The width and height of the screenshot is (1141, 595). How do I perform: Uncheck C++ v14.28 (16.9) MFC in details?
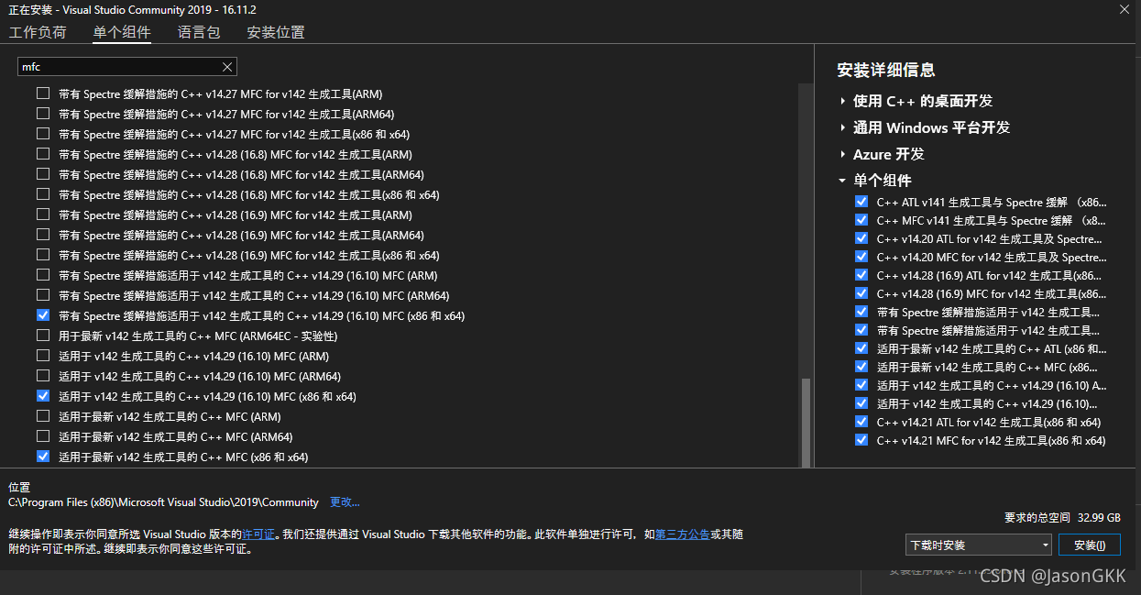861,293
